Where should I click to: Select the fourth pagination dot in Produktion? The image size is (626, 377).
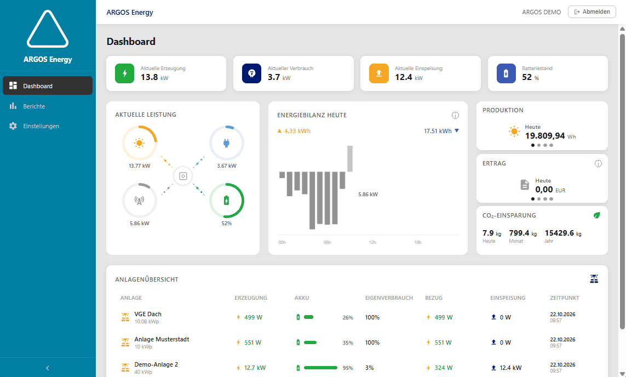tap(552, 145)
